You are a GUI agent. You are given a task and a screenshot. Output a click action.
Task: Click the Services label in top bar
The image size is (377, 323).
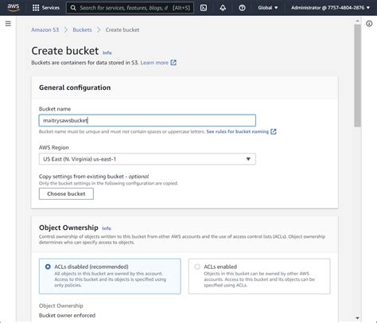point(51,8)
